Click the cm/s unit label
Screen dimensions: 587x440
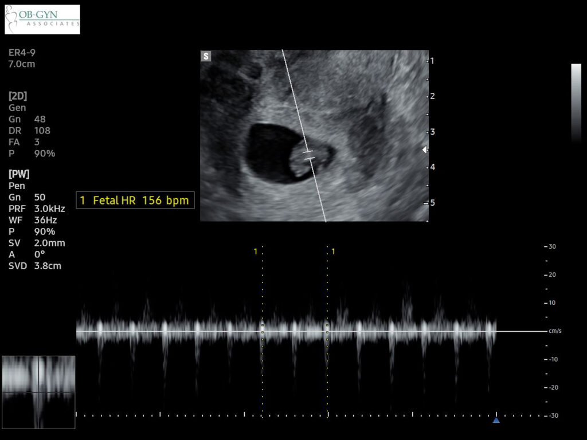click(x=554, y=330)
